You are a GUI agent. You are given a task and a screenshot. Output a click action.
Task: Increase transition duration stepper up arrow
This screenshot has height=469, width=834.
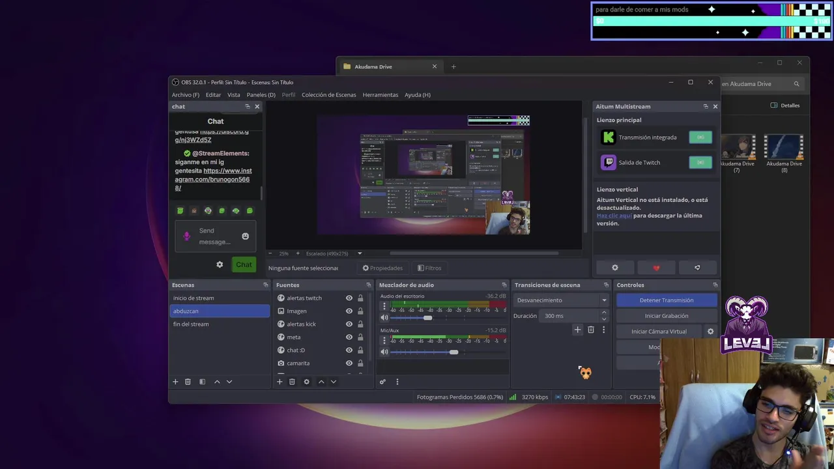coord(604,313)
